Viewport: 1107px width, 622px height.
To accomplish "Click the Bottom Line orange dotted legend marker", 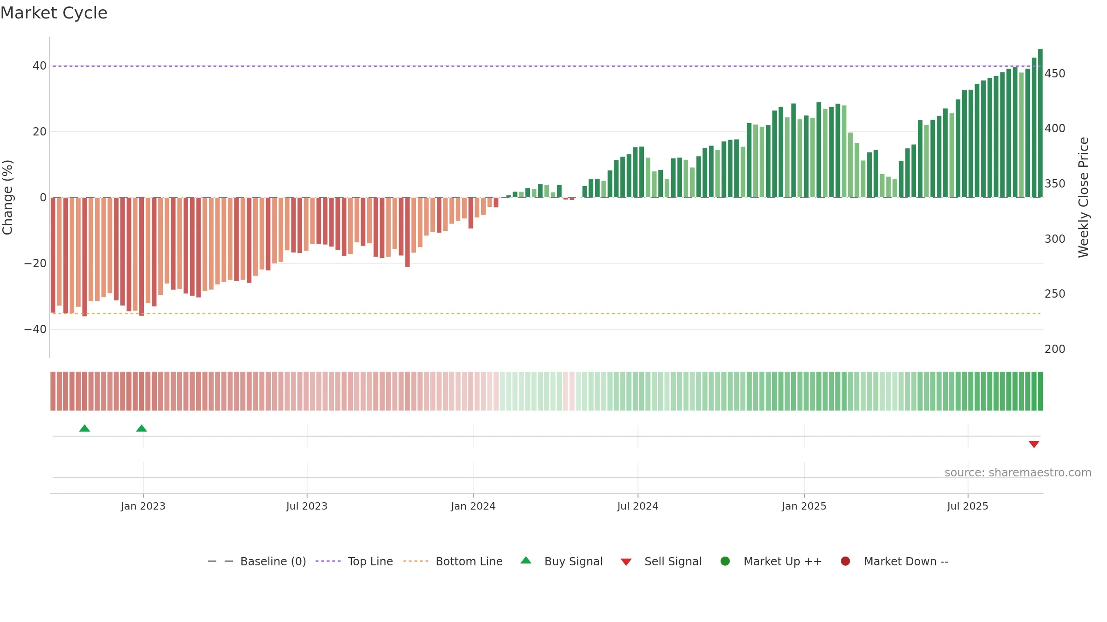I will (416, 561).
